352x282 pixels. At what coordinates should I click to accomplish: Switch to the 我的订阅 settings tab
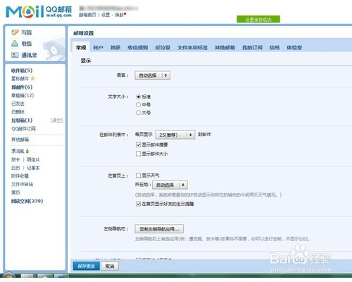252,48
